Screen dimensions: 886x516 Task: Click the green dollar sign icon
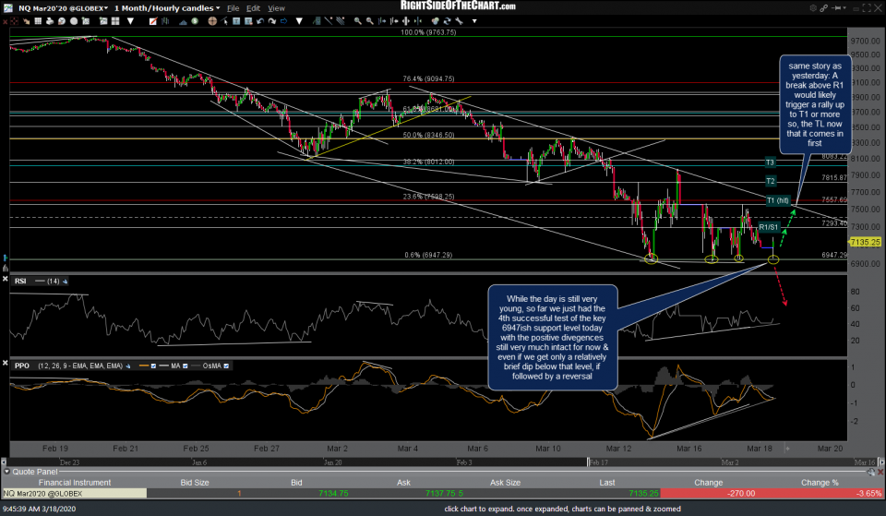(x=195, y=21)
